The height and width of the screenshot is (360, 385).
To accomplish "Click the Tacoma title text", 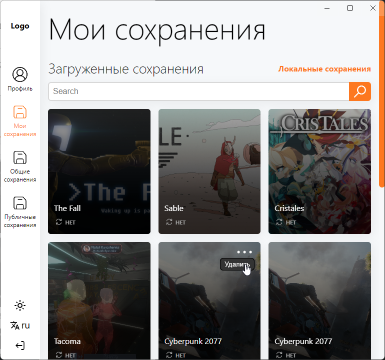I will (x=67, y=341).
